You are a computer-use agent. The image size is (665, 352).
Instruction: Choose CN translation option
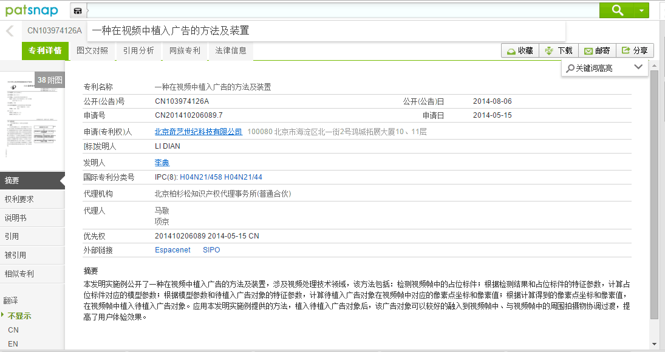pos(13,330)
